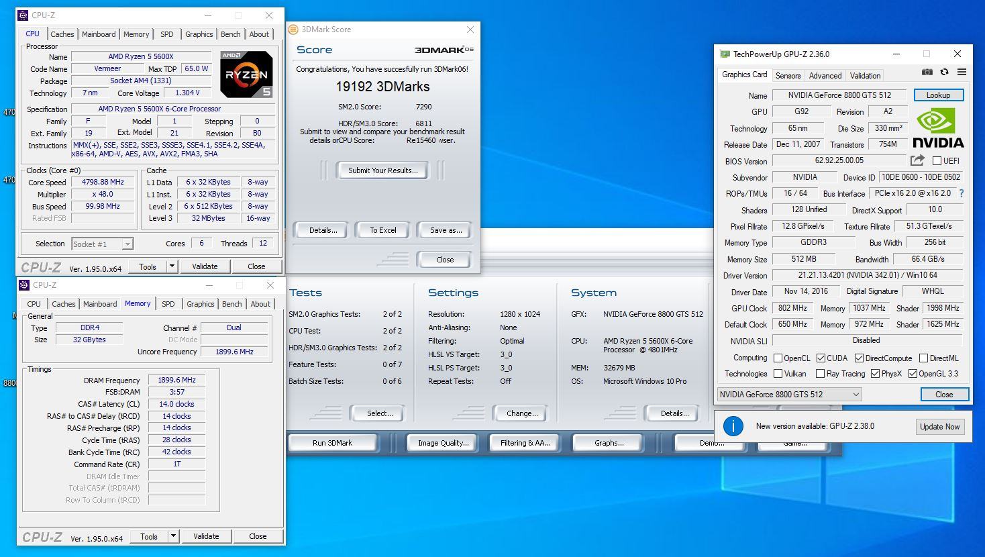This screenshot has height=557, width=985.
Task: Toggle the OpenGL 3.3 checkbox
Action: point(913,374)
